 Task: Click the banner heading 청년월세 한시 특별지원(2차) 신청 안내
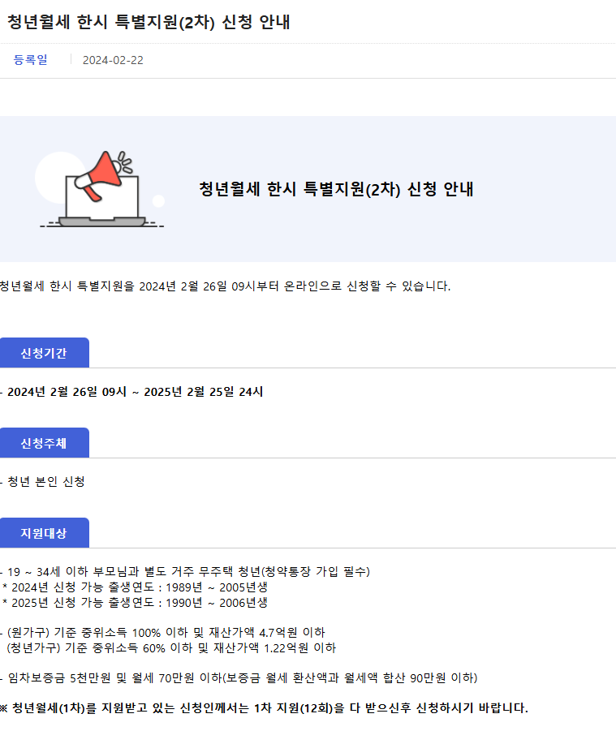pyautogui.click(x=336, y=189)
